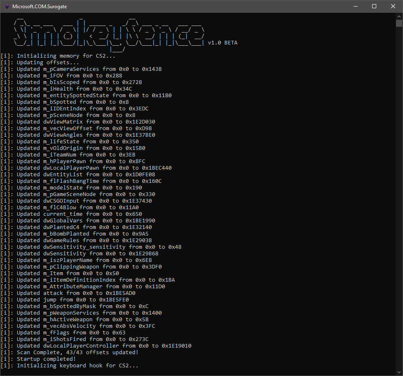Click the 'Updated dwSensitivity_sensitivity' line
This screenshot has height=376, width=403.
coord(91,247)
